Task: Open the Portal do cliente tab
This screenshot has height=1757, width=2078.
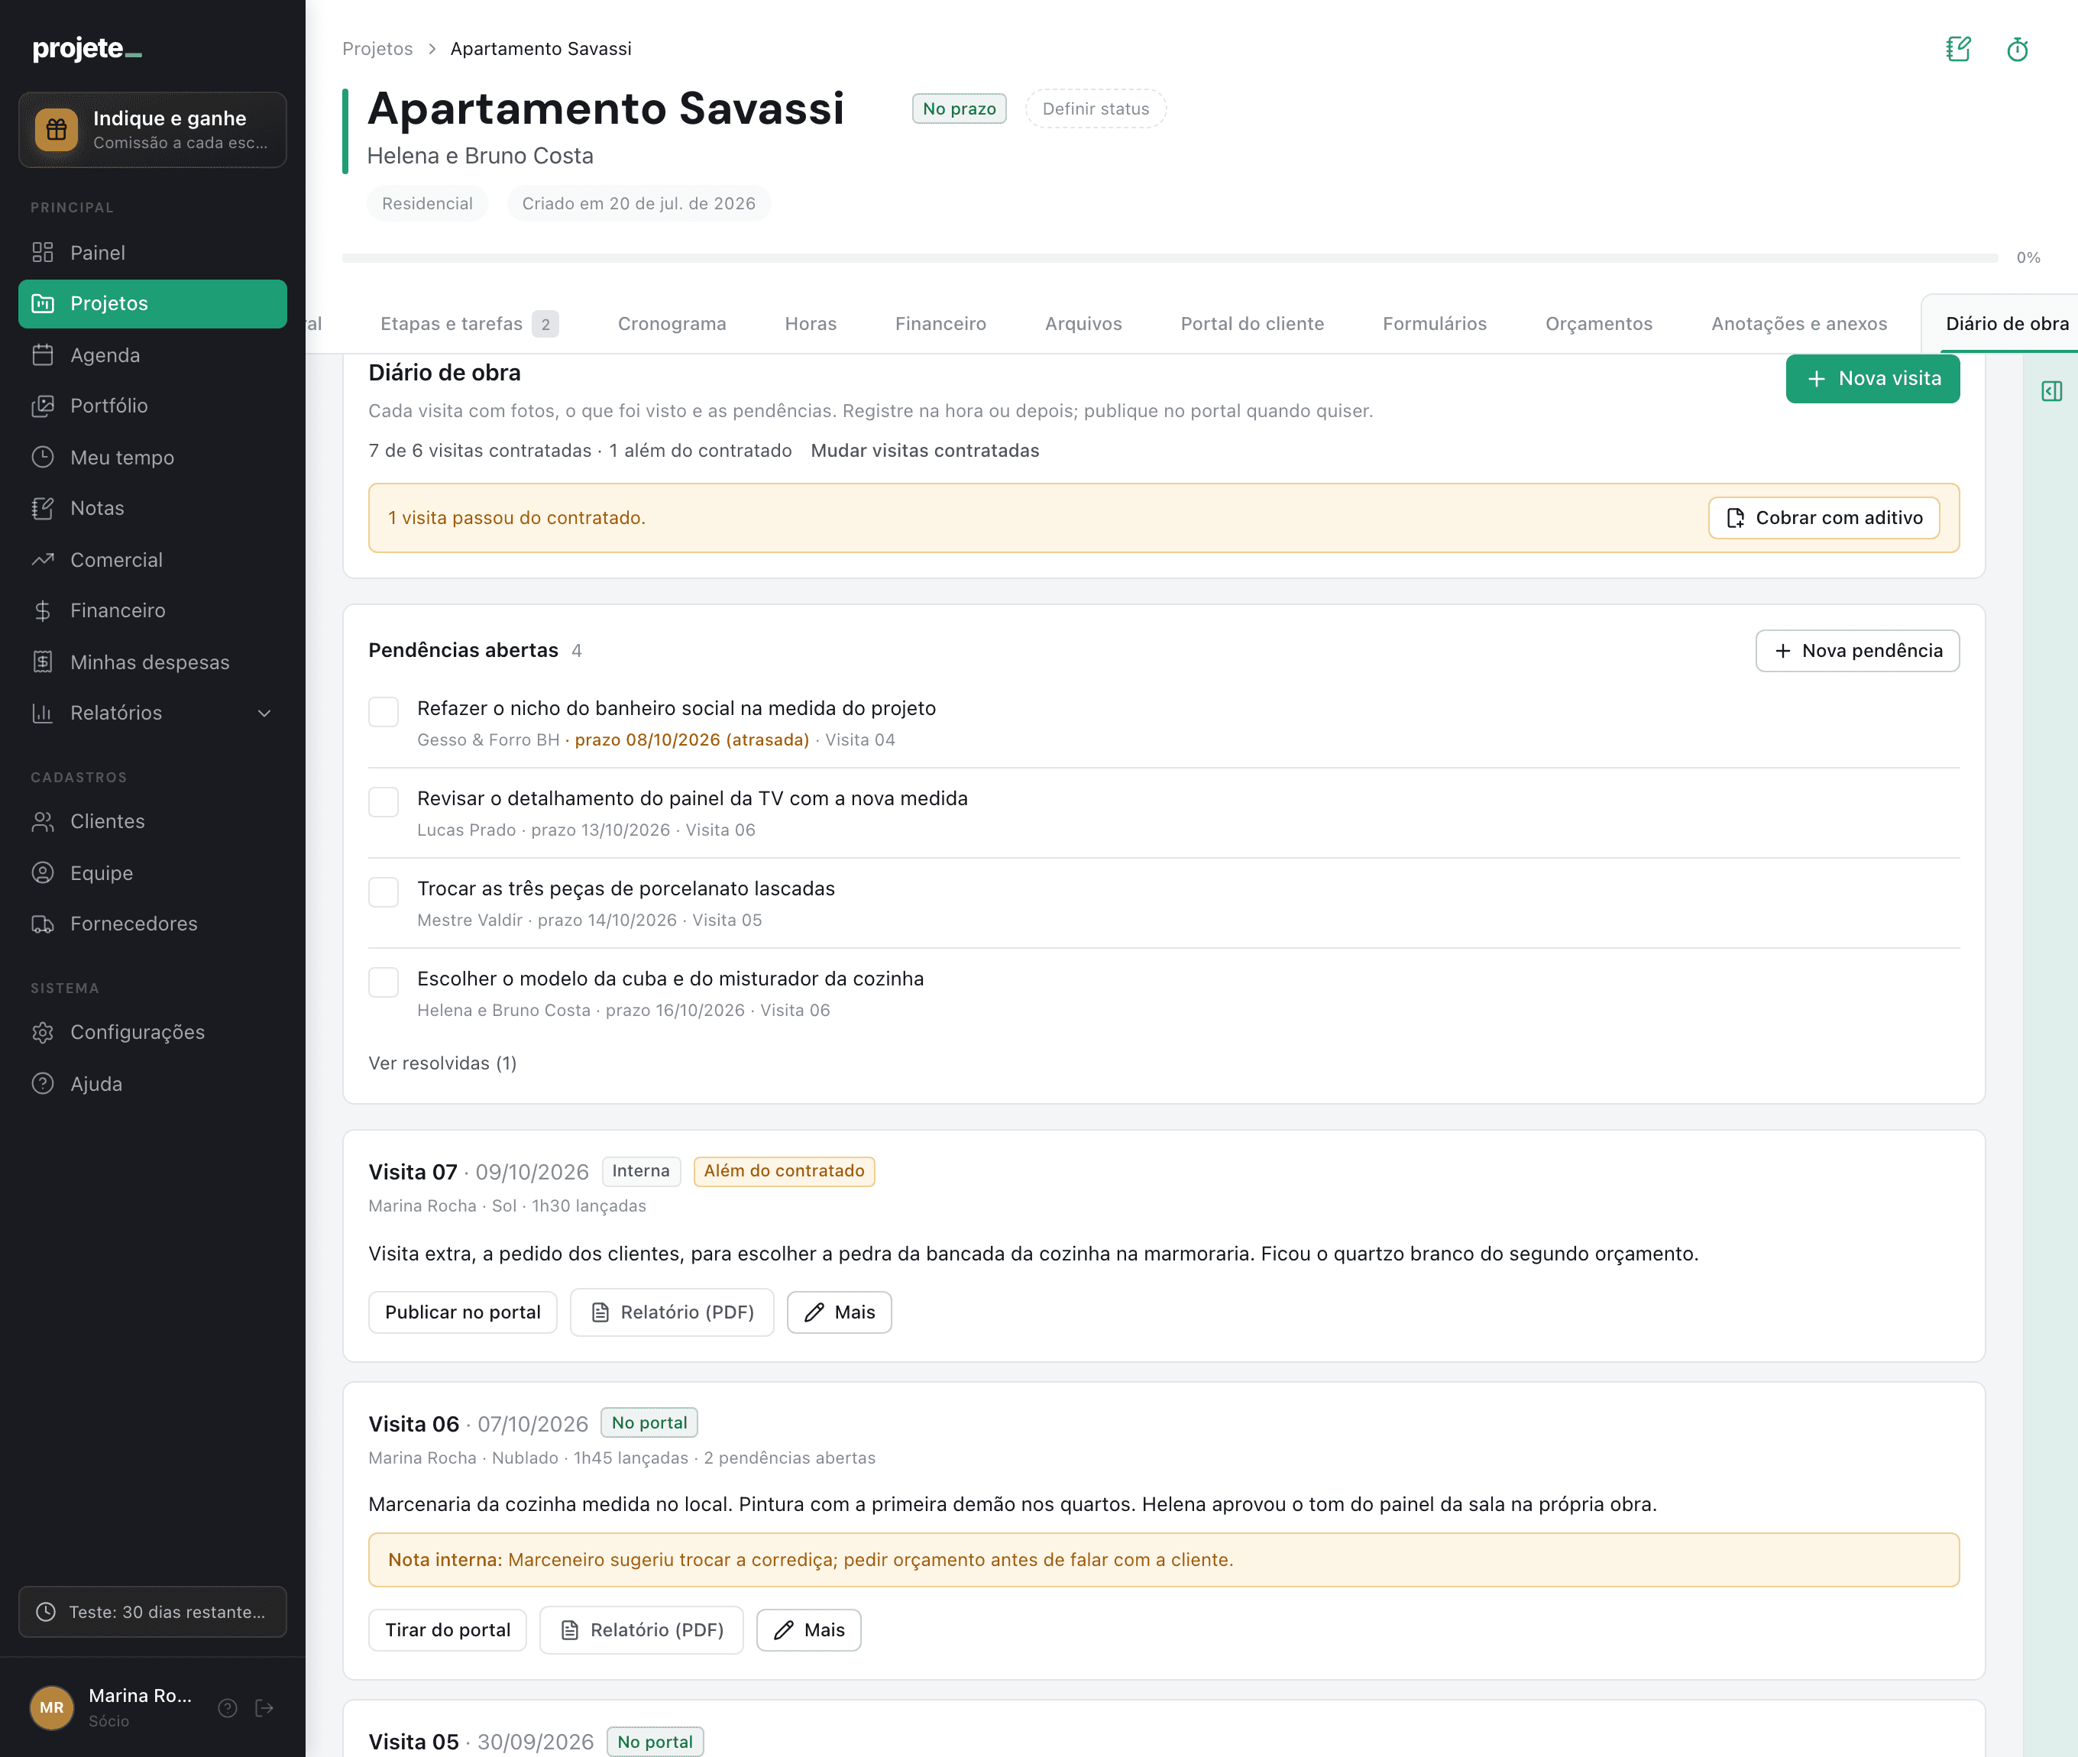Action: 1252,324
